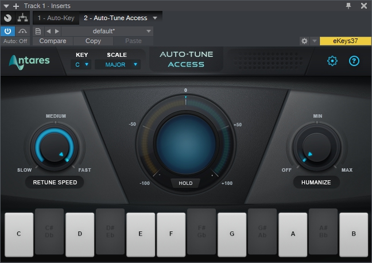Click the help question mark icon
Screen dimensions: 372x263
tap(354, 61)
